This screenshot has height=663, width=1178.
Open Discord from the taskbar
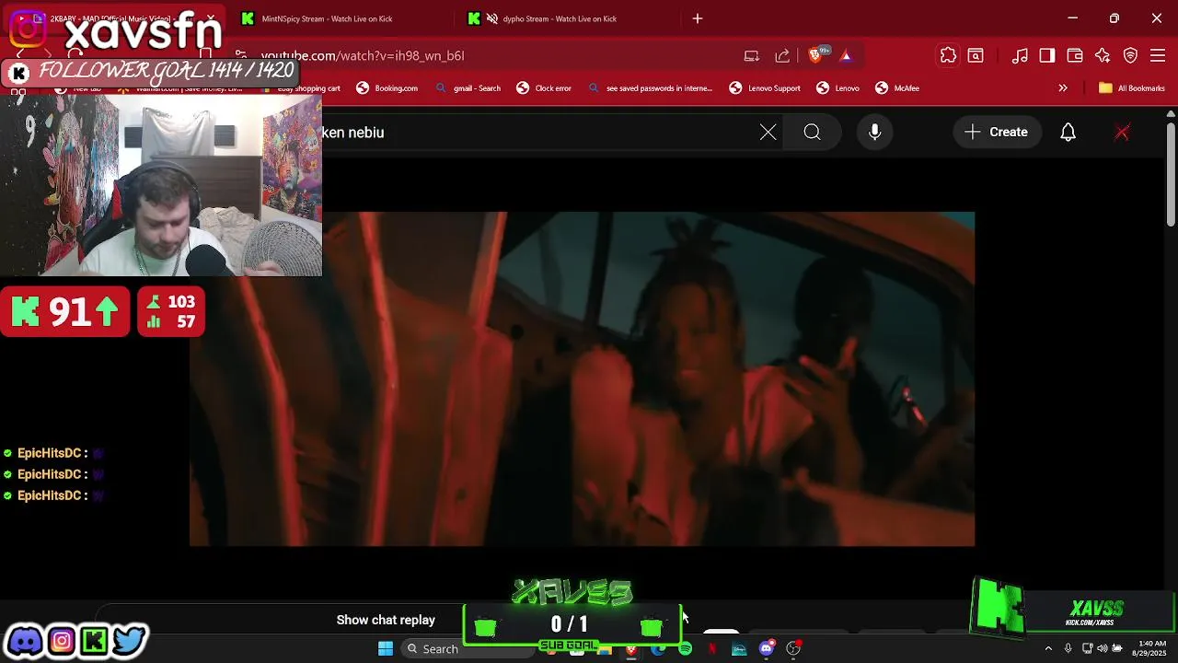(x=766, y=649)
